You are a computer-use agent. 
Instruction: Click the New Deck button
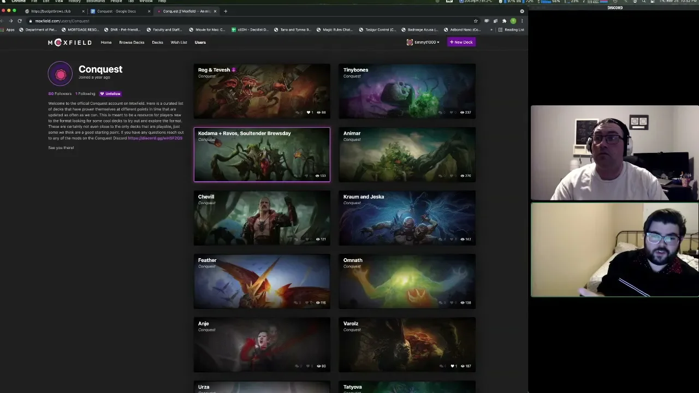pyautogui.click(x=461, y=42)
